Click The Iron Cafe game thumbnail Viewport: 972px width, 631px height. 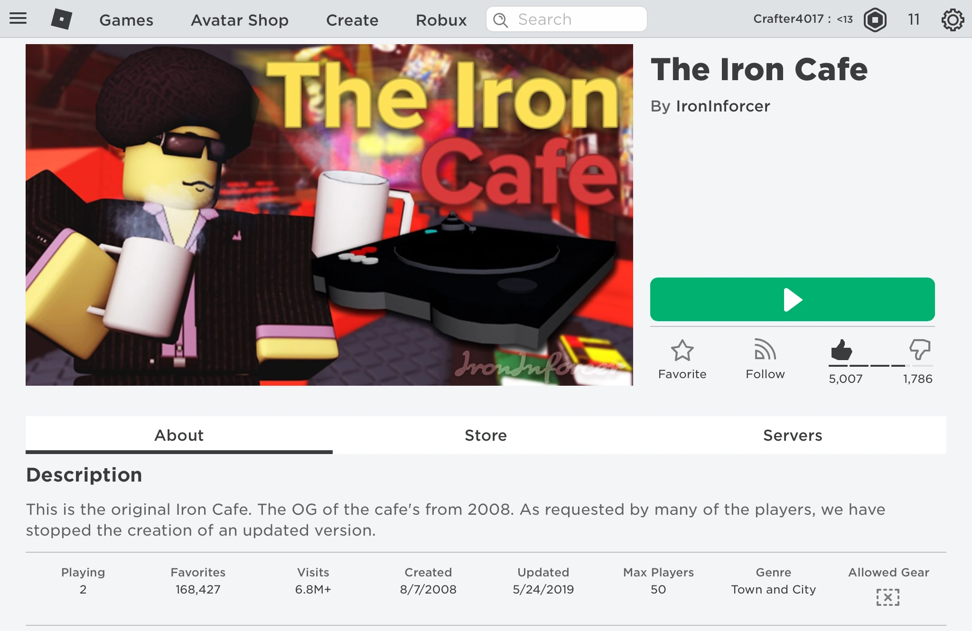coord(329,214)
